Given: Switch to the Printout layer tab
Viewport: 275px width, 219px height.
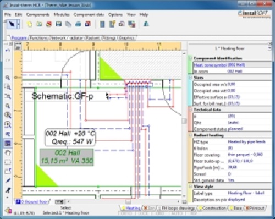Looking at the screenshot, I should [x=255, y=208].
